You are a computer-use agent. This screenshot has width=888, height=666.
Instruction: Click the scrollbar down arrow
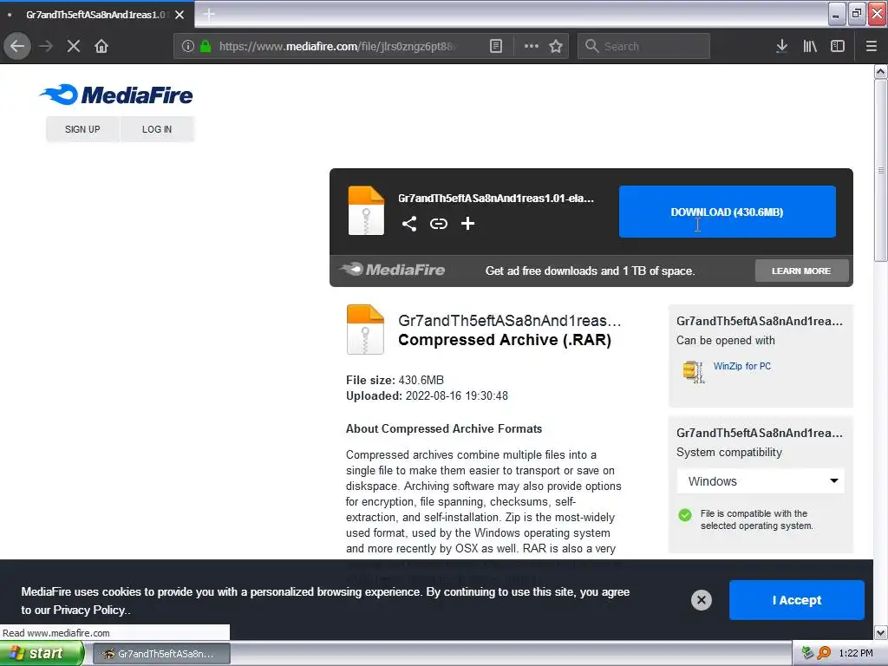(x=881, y=632)
